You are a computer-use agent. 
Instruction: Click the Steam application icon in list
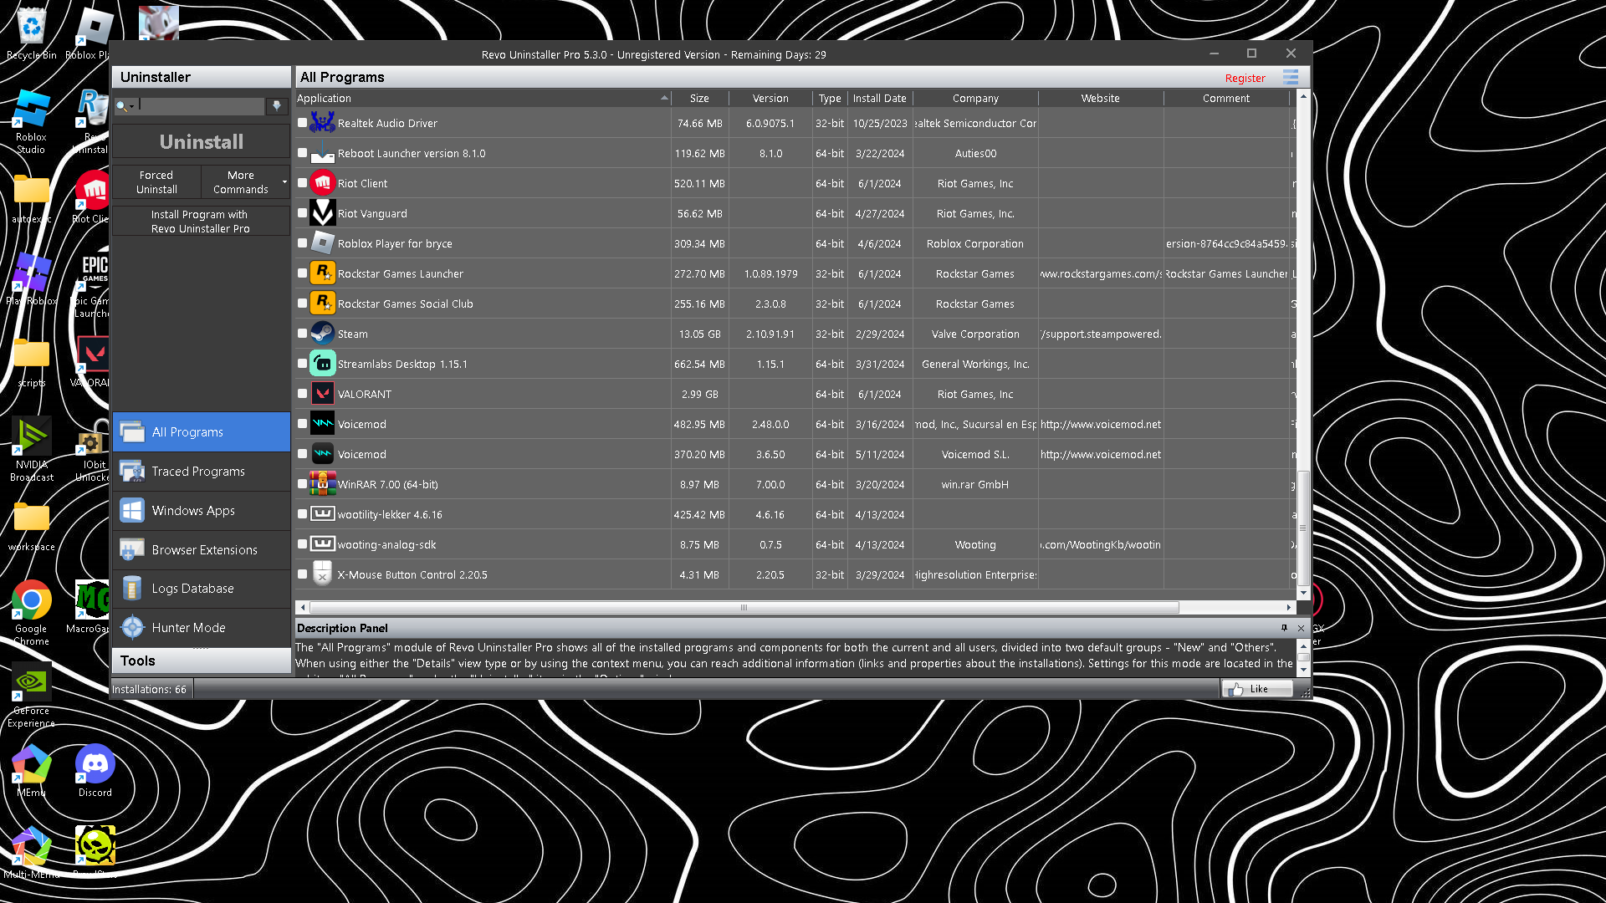(322, 334)
